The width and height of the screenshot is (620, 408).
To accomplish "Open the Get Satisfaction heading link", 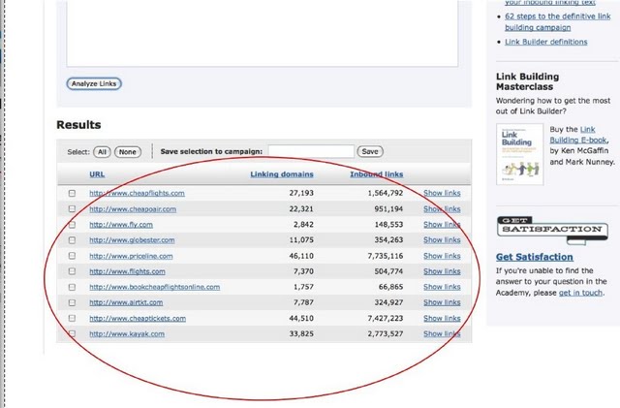I will pos(535,257).
